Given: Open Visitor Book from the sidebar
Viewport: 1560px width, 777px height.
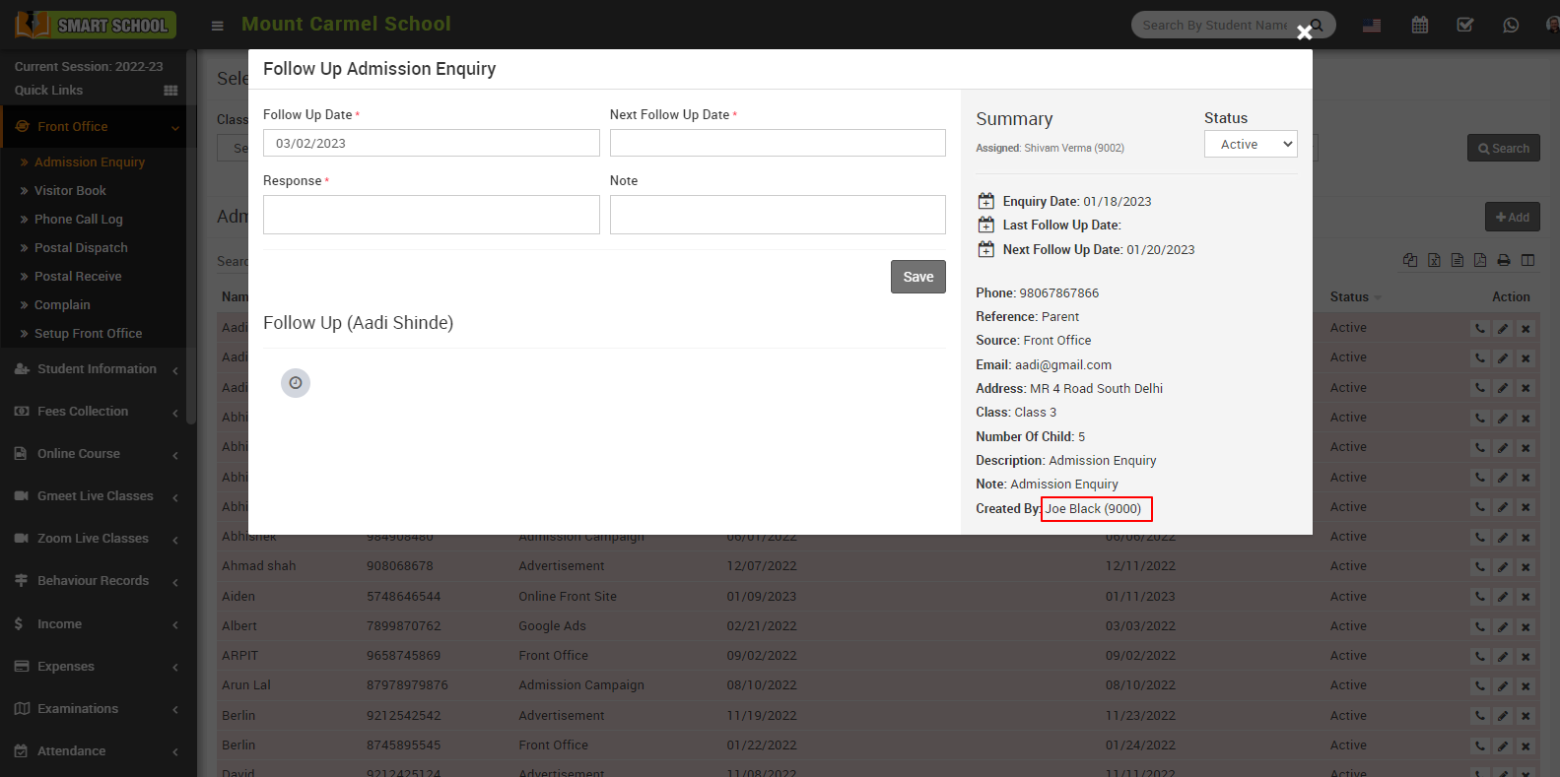Looking at the screenshot, I should tap(70, 191).
